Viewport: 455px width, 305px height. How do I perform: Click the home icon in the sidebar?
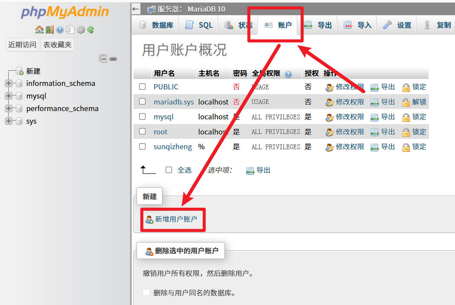(39, 30)
